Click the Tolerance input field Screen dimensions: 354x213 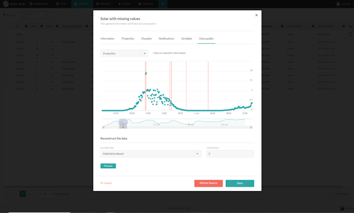[230, 153]
